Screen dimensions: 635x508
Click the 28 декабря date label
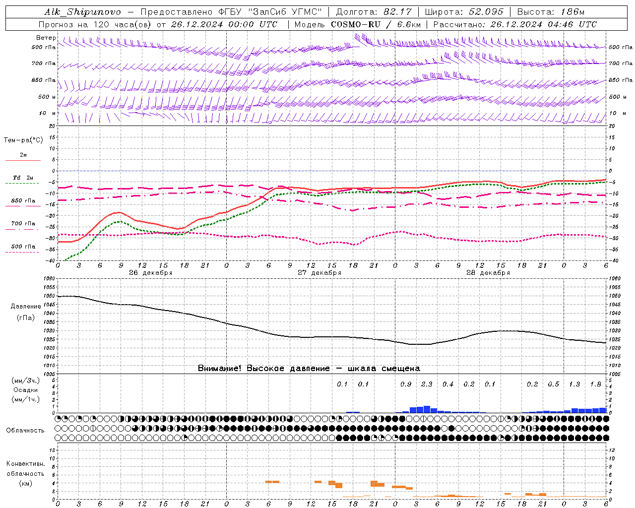pyautogui.click(x=488, y=273)
